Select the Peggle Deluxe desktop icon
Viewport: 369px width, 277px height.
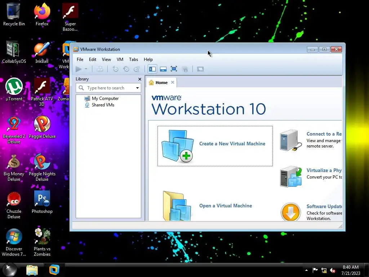point(42,127)
